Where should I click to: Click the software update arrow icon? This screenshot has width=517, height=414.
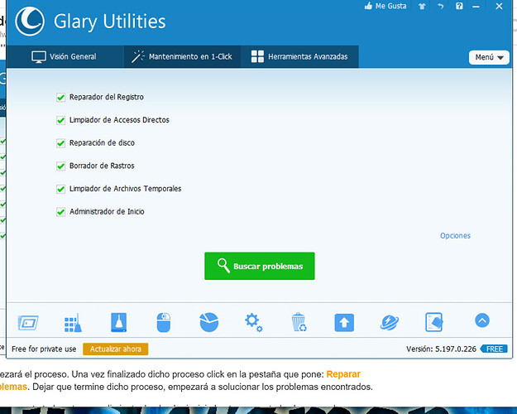(344, 323)
